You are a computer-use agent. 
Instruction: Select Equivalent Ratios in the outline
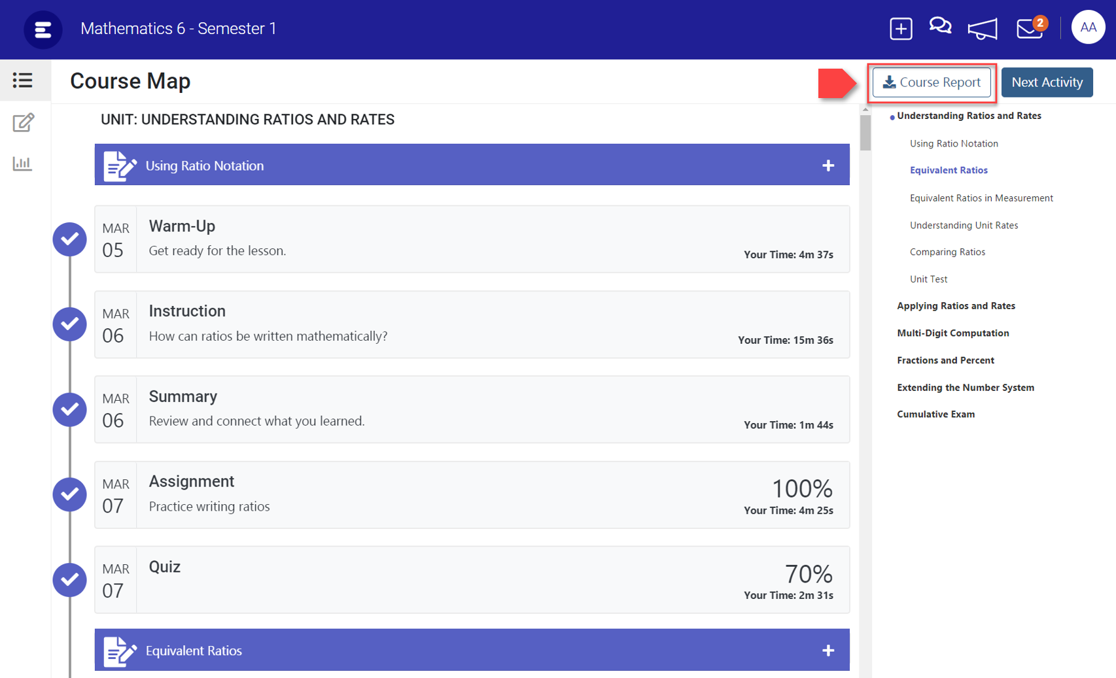tap(949, 170)
